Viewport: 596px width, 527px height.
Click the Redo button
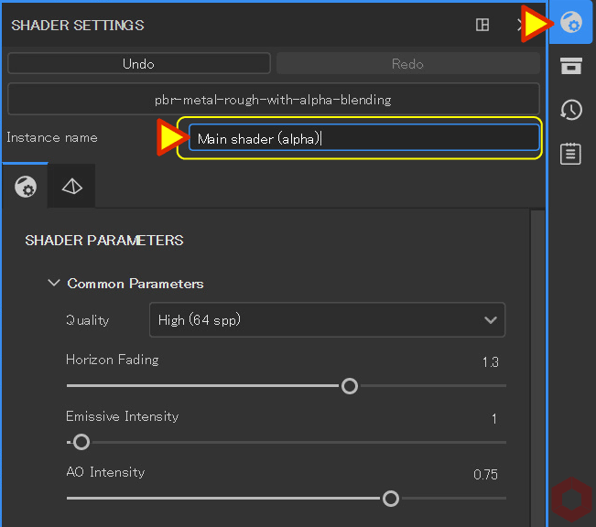(407, 63)
